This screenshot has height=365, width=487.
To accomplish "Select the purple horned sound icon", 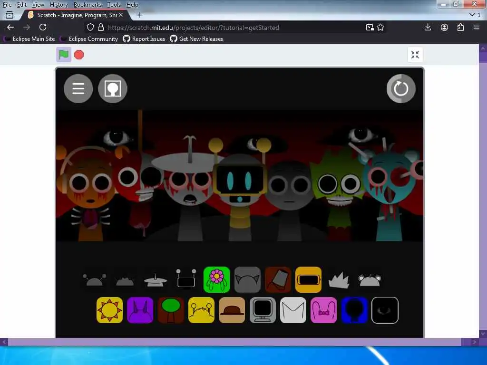I will pos(140,310).
